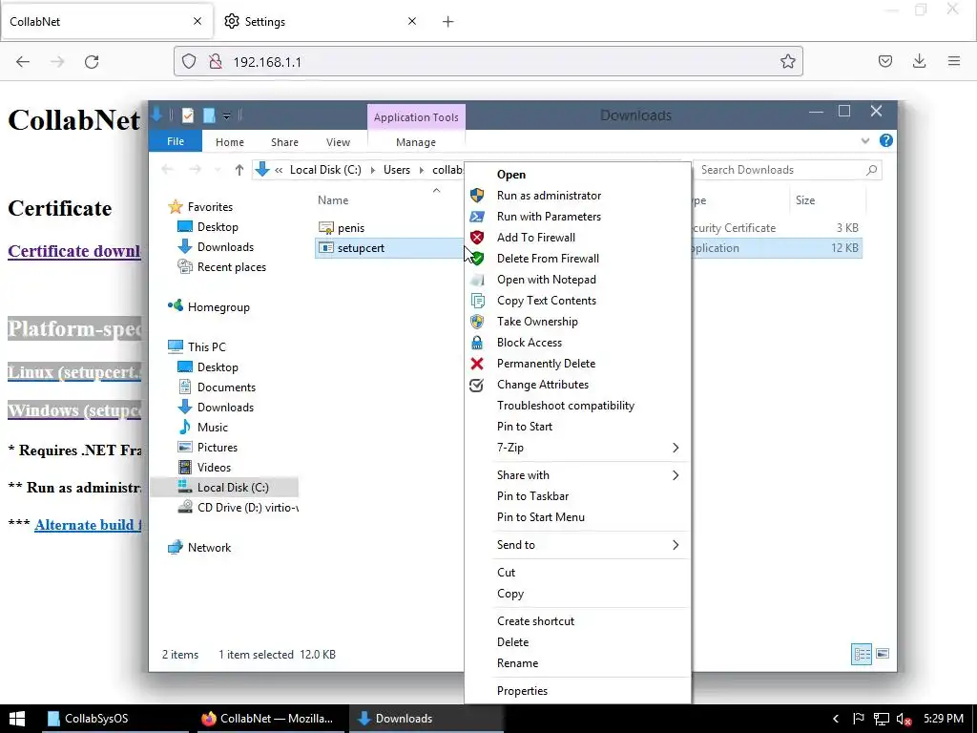Switch to the Share ribbon tab
This screenshot has width=977, height=733.
pos(284,142)
